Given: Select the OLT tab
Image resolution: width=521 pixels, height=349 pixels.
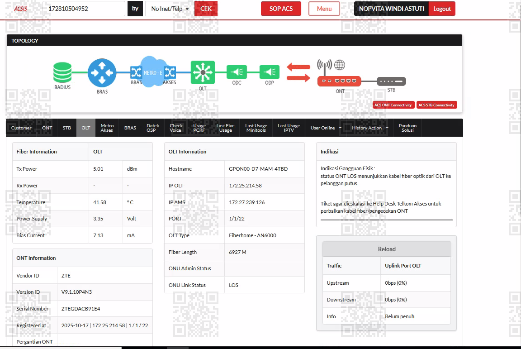Looking at the screenshot, I should pyautogui.click(x=86, y=128).
